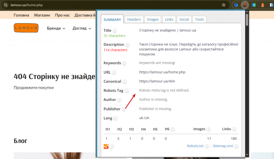Click the Images count value 11
Screen dimensions: 274x159
point(209,139)
